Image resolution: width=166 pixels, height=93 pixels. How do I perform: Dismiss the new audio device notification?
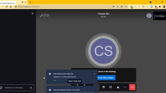tap(94, 74)
